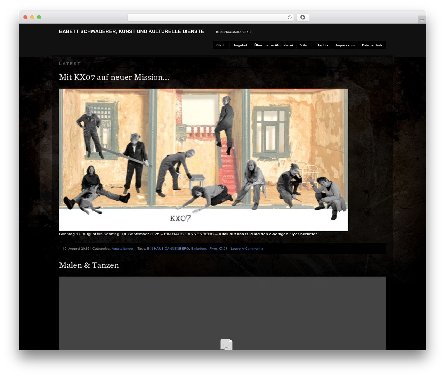Image resolution: width=445 pixels, height=377 pixels.
Task: Open the Ausstellungen category link
Action: click(x=123, y=249)
